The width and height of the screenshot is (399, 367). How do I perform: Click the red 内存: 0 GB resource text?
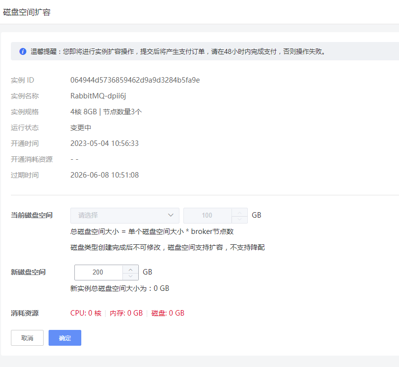pos(126,313)
